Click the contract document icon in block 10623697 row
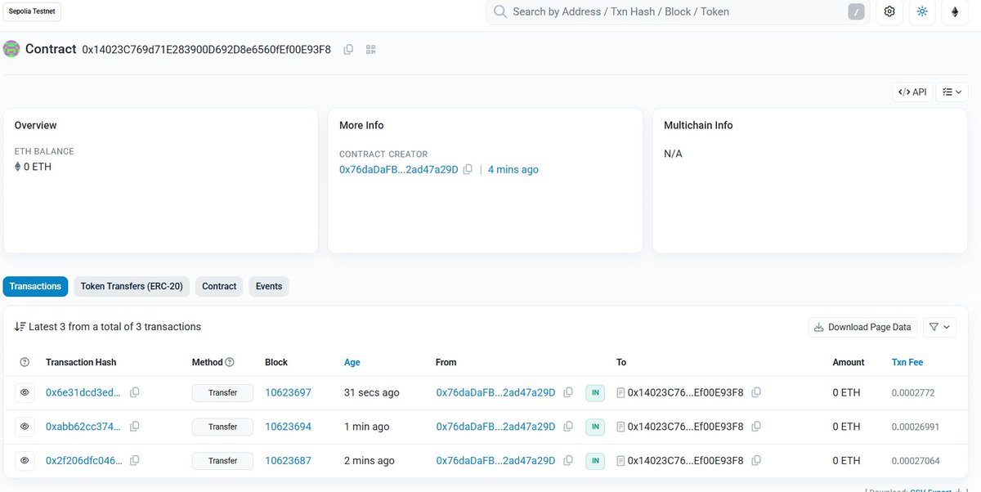981x492 pixels. (x=620, y=393)
